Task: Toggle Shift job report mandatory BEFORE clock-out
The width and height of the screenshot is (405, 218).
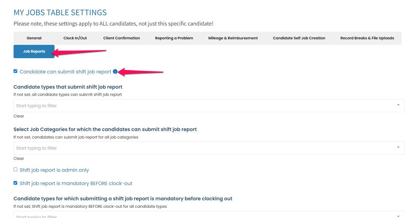Action: [x=16, y=183]
